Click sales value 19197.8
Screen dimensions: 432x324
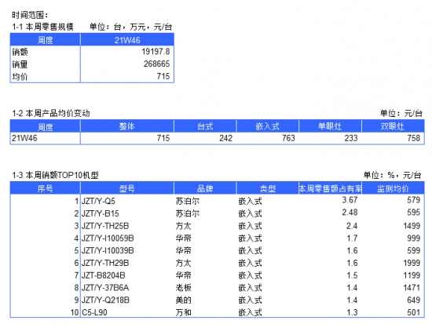point(156,52)
